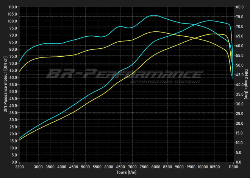Image resolution: width=250 pixels, height=178 pixels.
Task: Click the 45.0 label on right torque axis
Action: click(239, 75)
